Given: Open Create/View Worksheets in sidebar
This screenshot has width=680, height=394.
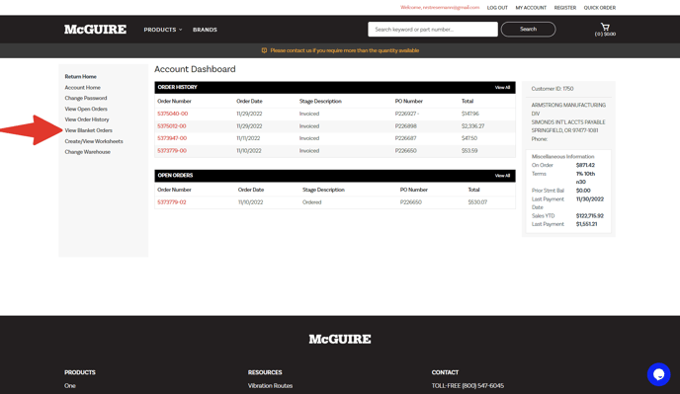Looking at the screenshot, I should pos(94,141).
